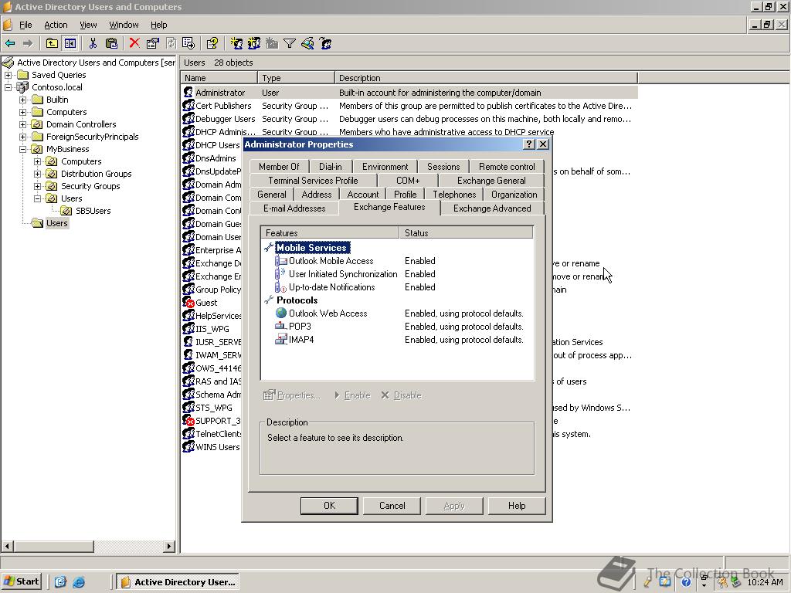The width and height of the screenshot is (791, 593).
Task: Click the Forward arrow toolbar icon
Action: (28, 43)
